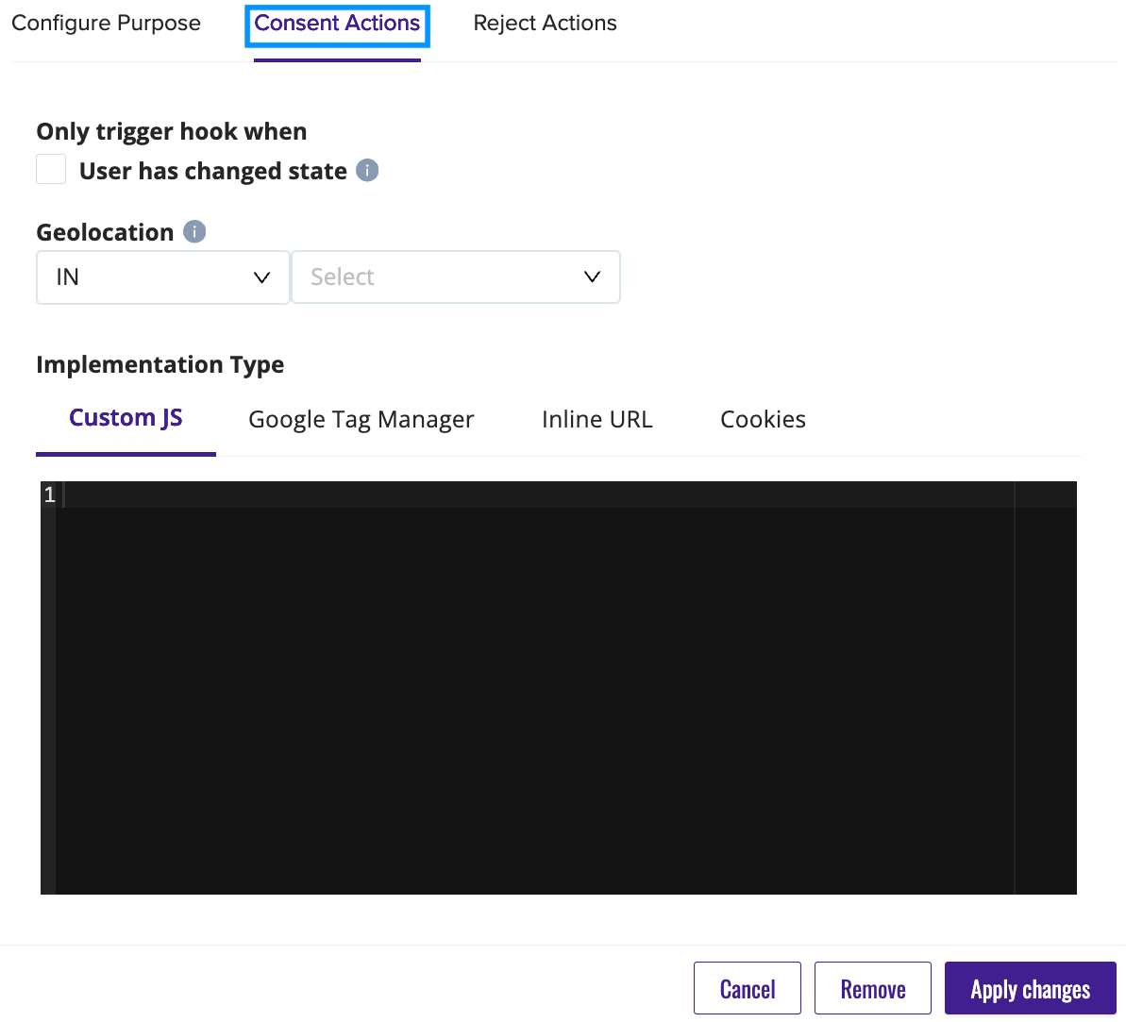Viewport: 1126px width, 1022px height.
Task: Click line number 1 in the editor gutter
Action: coord(49,494)
